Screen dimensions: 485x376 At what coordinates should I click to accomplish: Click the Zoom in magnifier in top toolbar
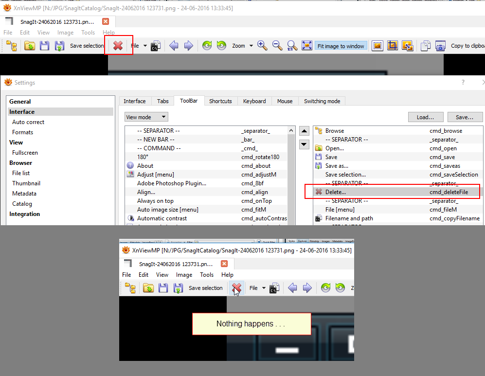pos(262,46)
